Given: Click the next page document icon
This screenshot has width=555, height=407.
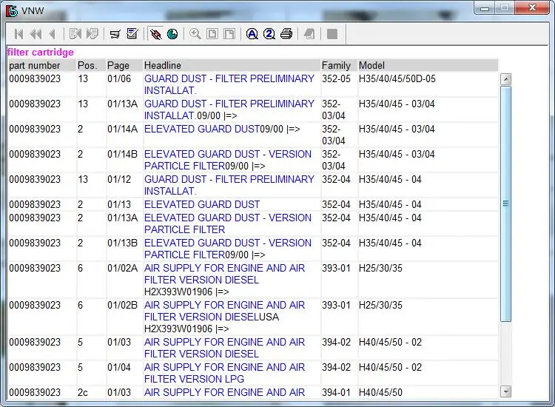Looking at the screenshot, I should (x=92, y=34).
